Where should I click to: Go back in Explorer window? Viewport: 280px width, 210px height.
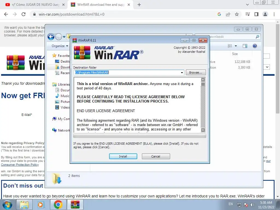pos(51,37)
